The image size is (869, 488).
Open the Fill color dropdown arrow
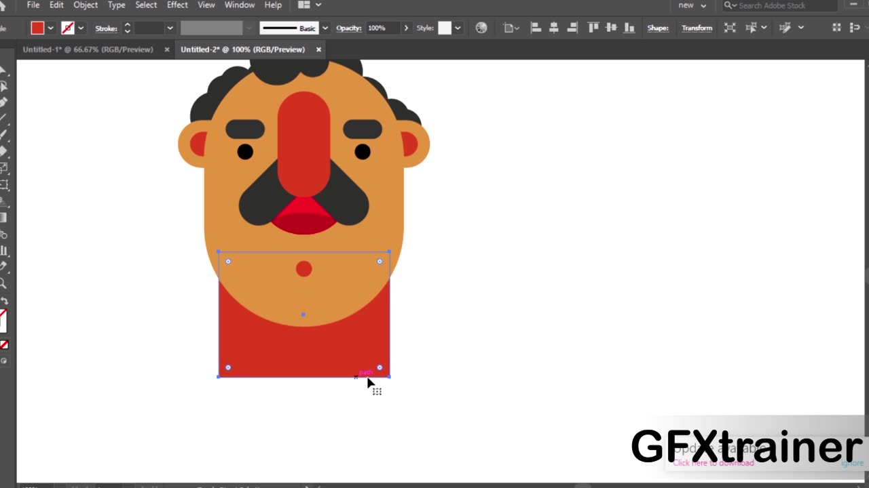point(50,28)
